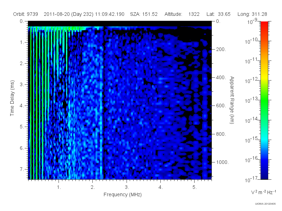The image size is (282, 211).
Task: Click the frequency axis tick '4.'
Action: click(x=161, y=187)
